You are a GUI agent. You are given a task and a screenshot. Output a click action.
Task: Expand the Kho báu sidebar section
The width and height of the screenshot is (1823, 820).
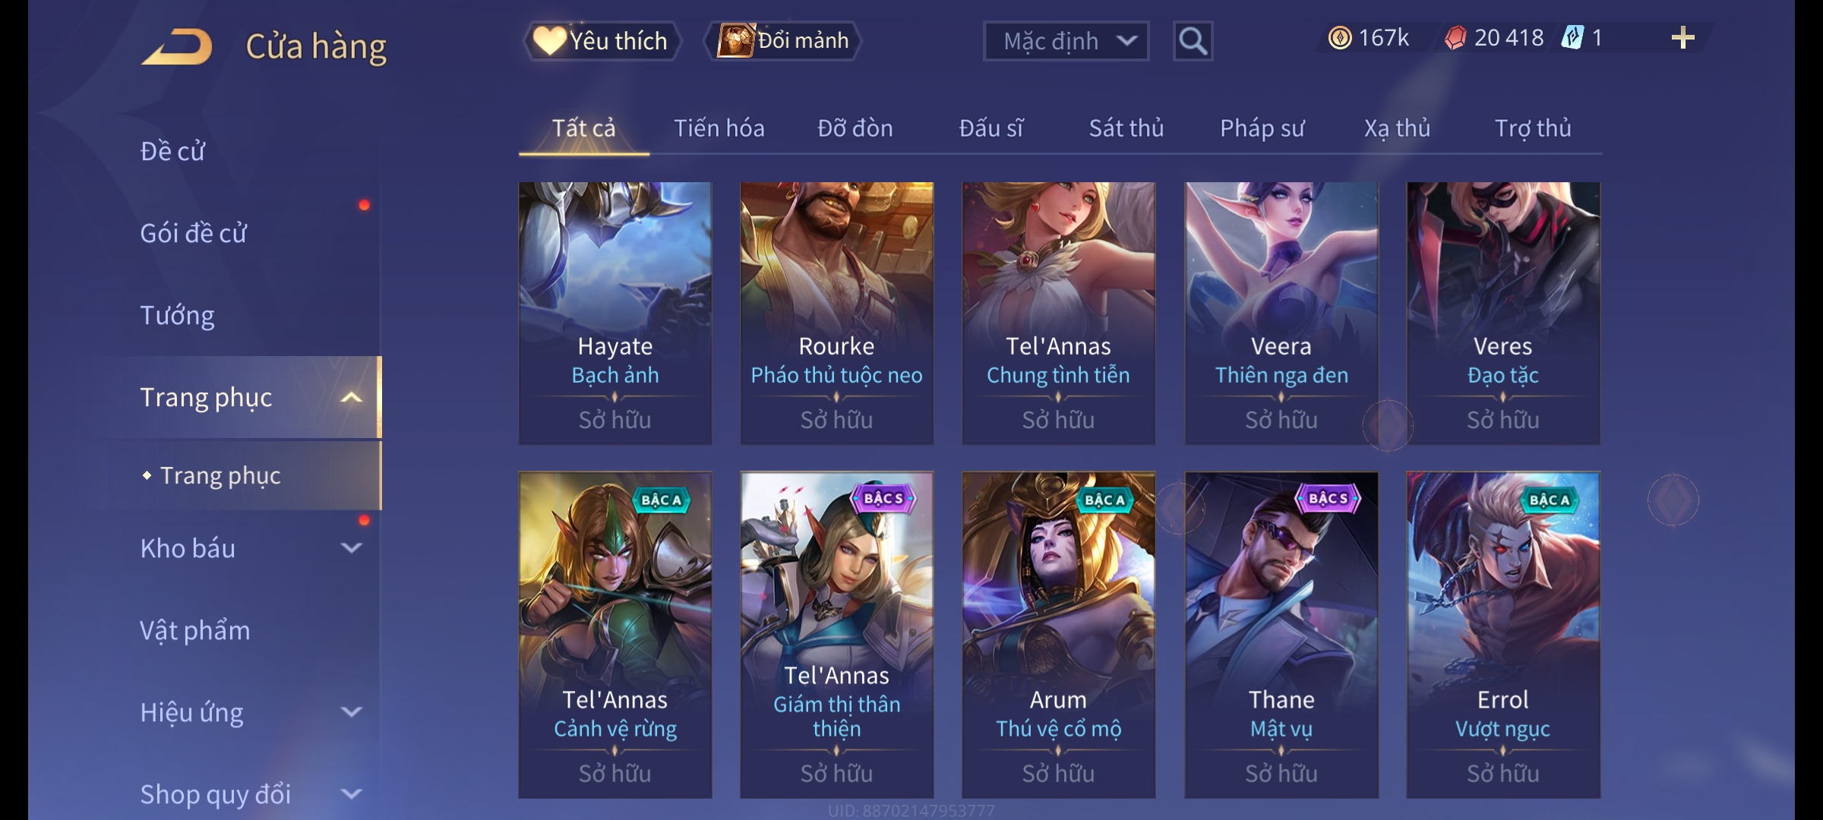tap(351, 548)
